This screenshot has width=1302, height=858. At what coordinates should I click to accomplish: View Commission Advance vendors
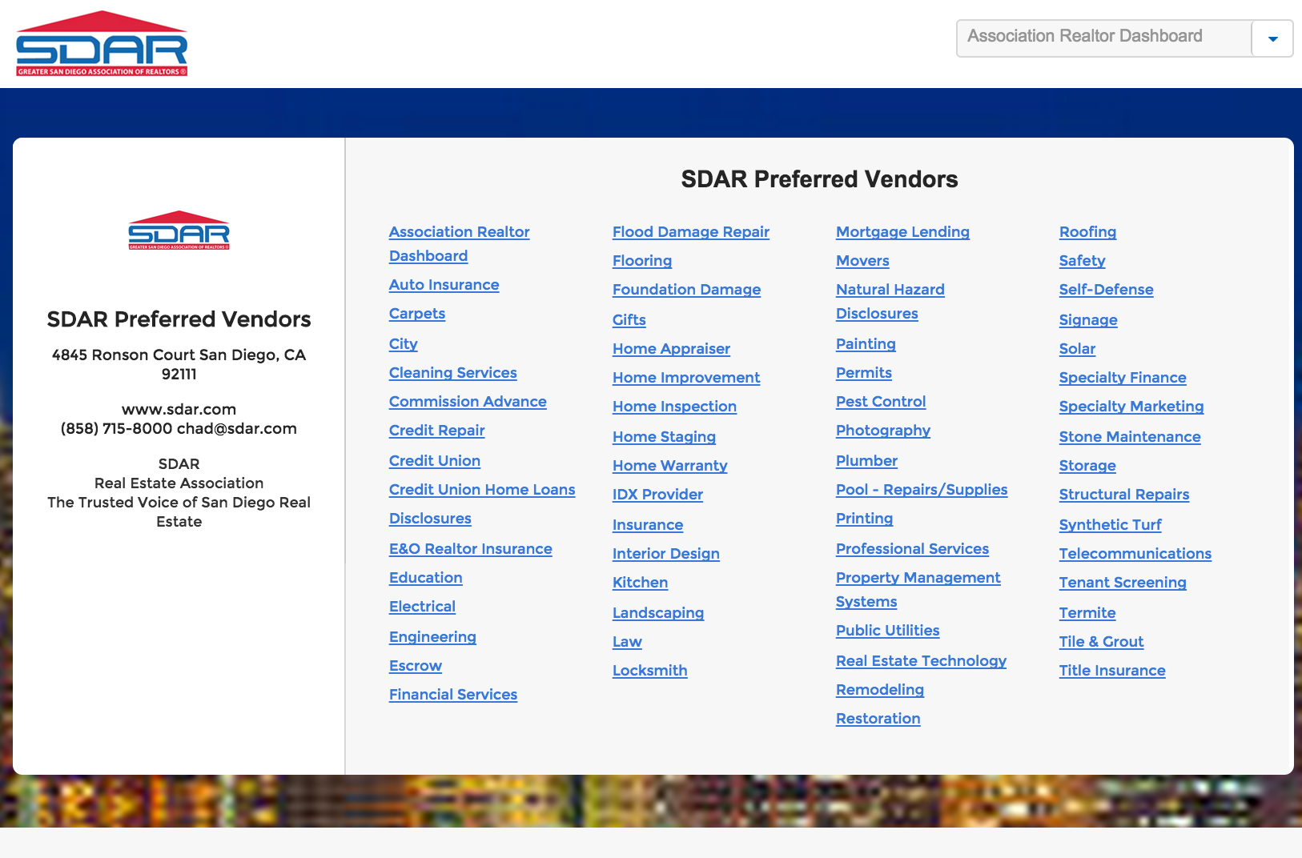[x=468, y=402]
